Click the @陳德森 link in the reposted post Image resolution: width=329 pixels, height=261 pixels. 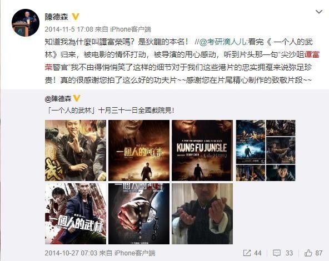(x=58, y=98)
